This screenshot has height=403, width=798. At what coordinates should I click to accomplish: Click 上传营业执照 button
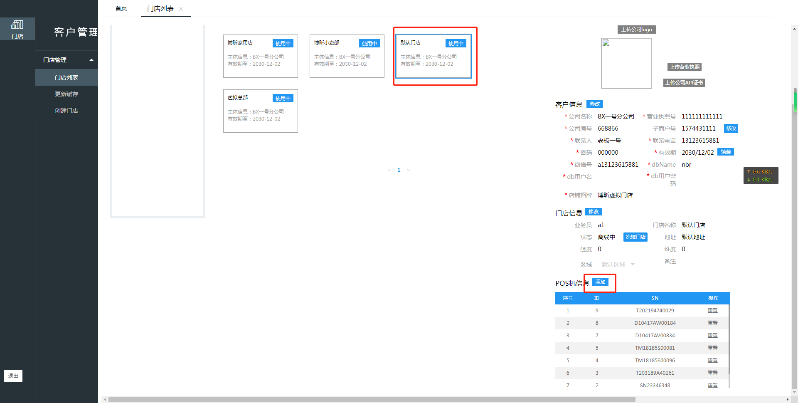click(685, 67)
